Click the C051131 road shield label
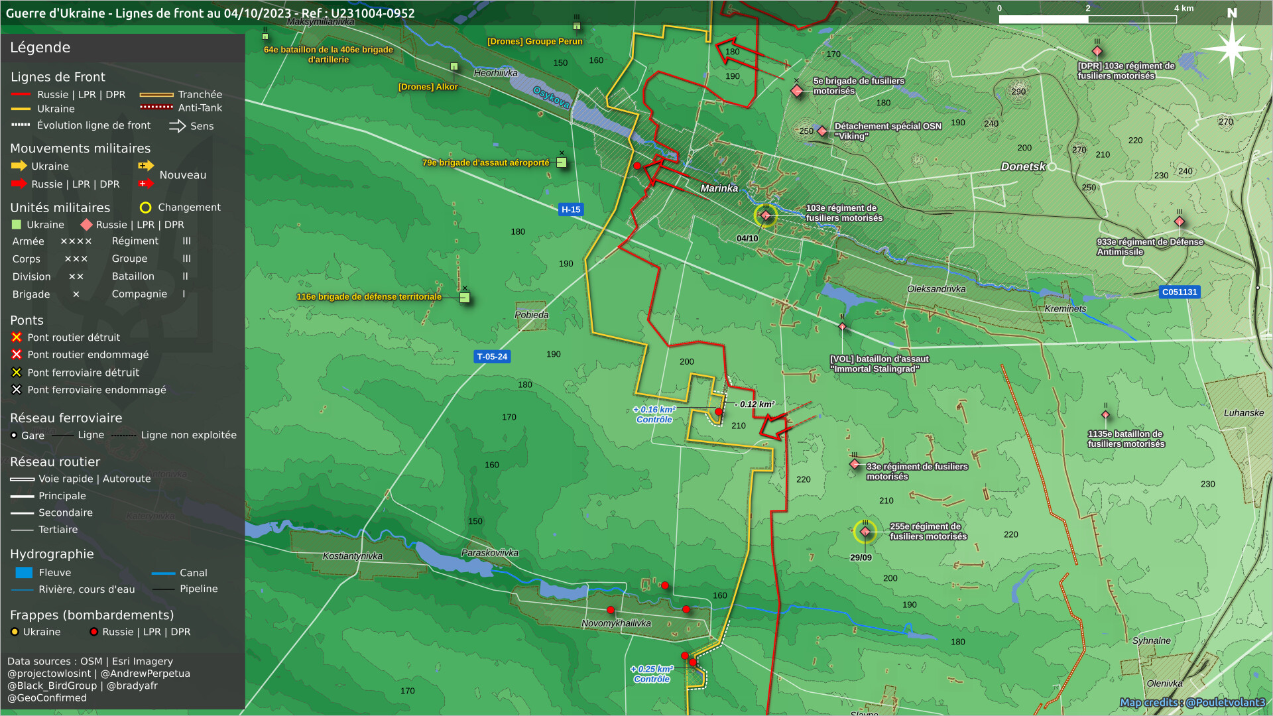 coord(1180,292)
